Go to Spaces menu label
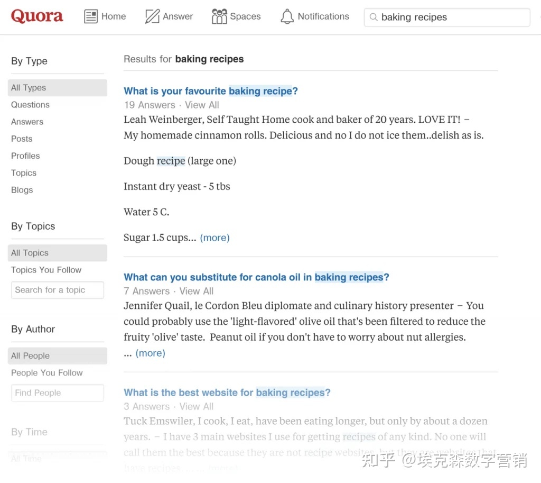This screenshot has width=541, height=483. click(x=245, y=16)
